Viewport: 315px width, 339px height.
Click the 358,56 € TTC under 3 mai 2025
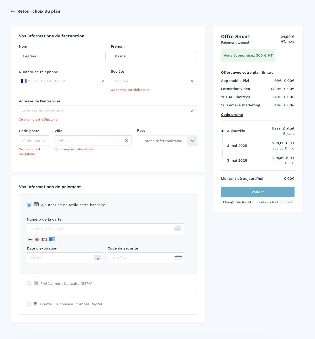click(x=283, y=148)
